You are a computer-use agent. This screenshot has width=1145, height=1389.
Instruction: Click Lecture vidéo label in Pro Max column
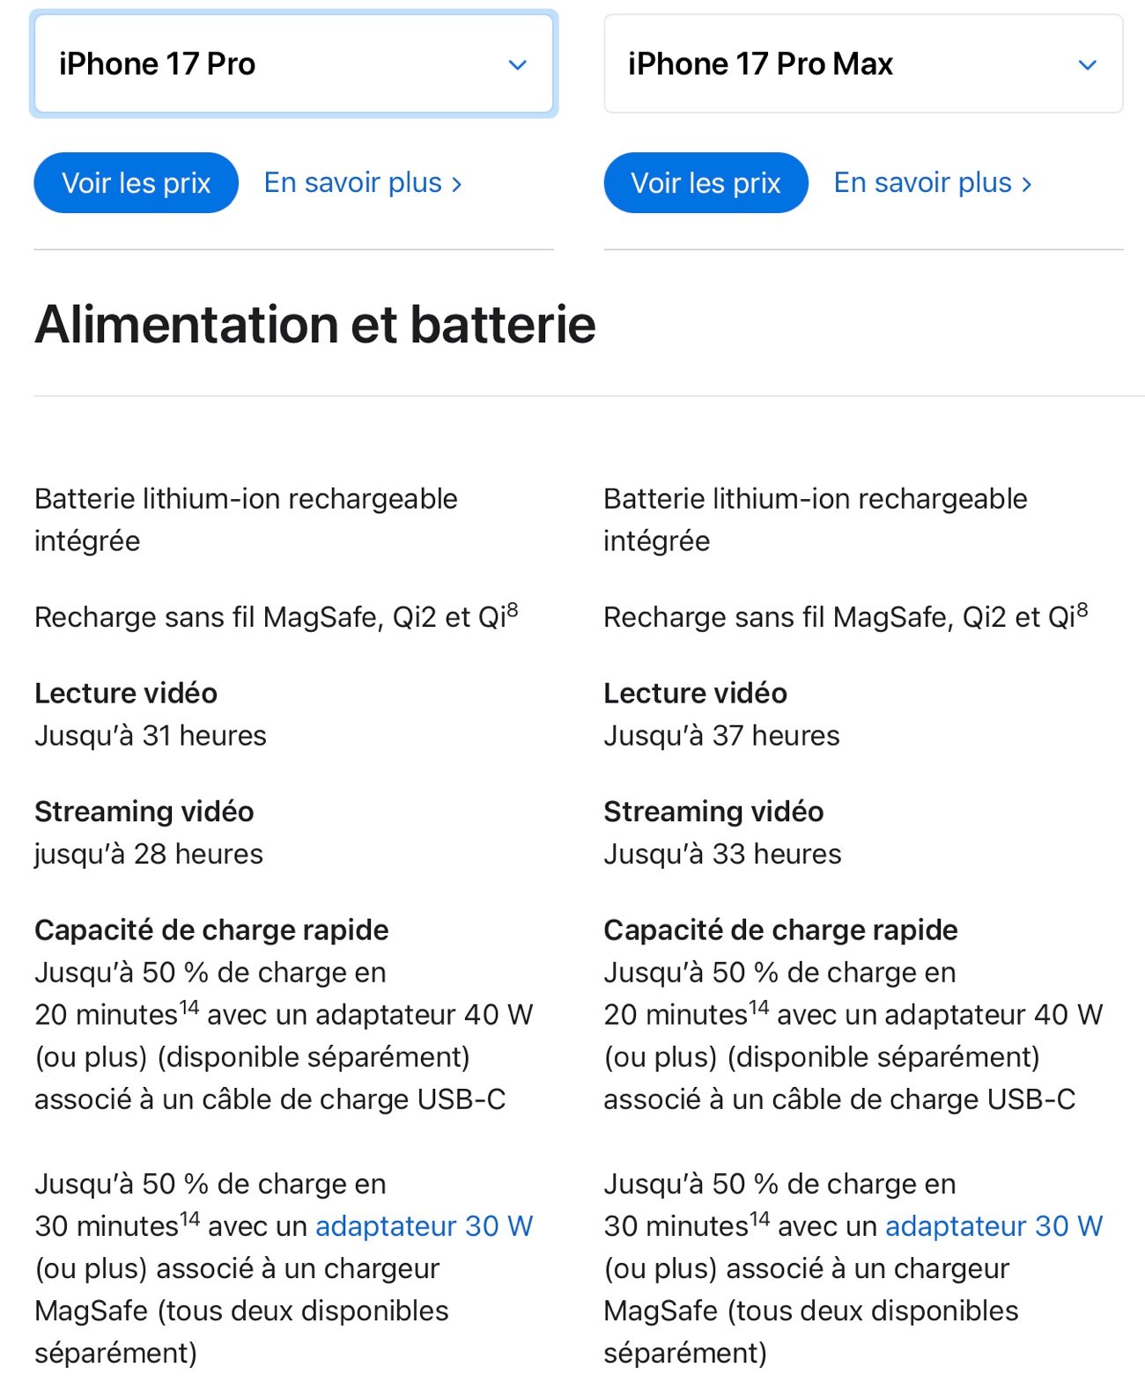[x=696, y=694]
